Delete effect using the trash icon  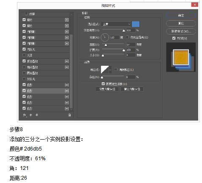coord(69,115)
